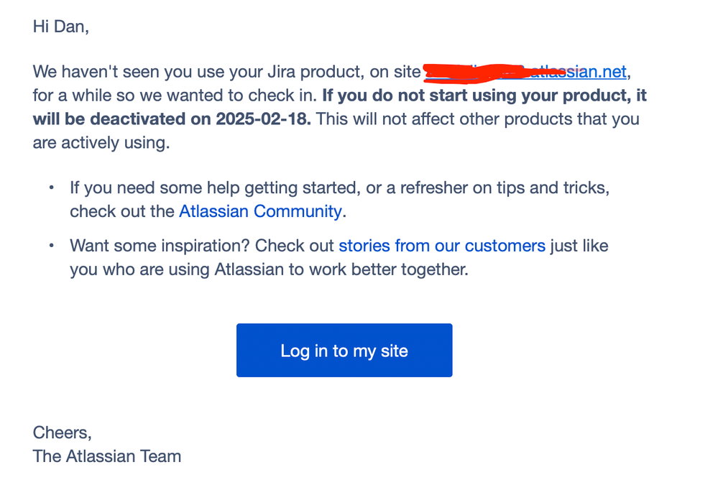Click the Log in to my site button
718x490 pixels.
[x=344, y=351]
